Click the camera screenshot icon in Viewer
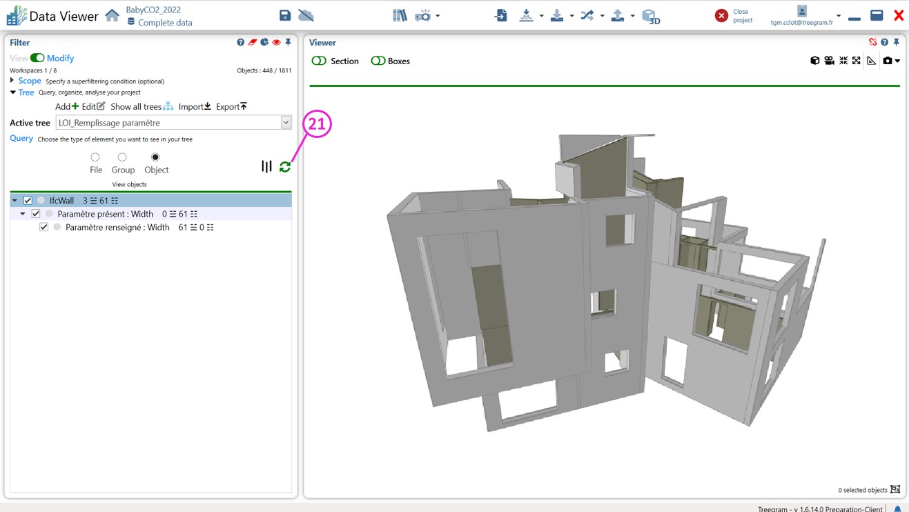This screenshot has height=512, width=909. point(888,61)
